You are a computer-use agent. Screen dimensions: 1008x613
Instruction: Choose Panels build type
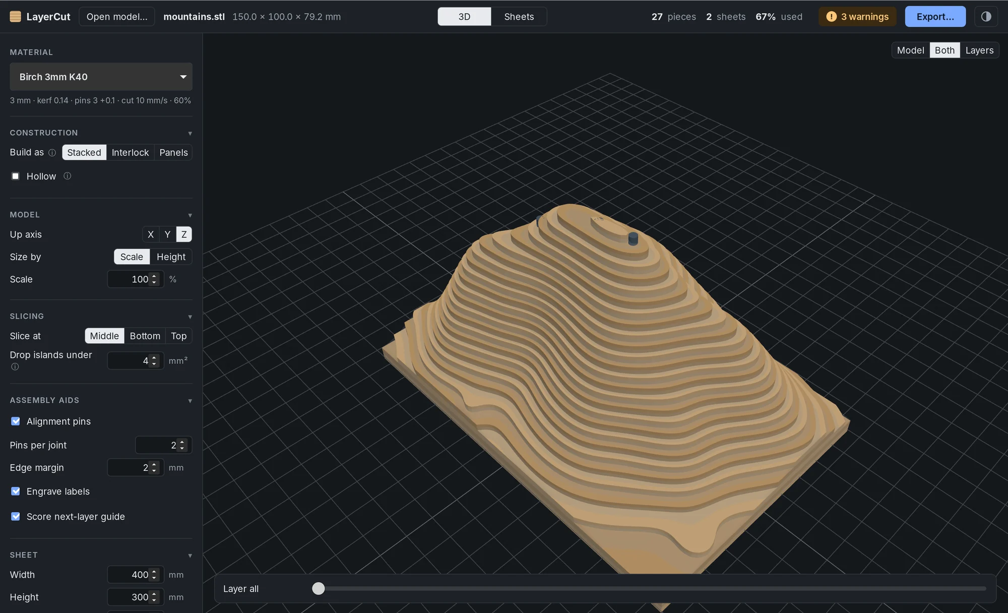[x=173, y=153]
